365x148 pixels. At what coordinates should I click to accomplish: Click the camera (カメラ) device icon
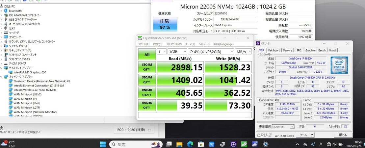point(6,28)
